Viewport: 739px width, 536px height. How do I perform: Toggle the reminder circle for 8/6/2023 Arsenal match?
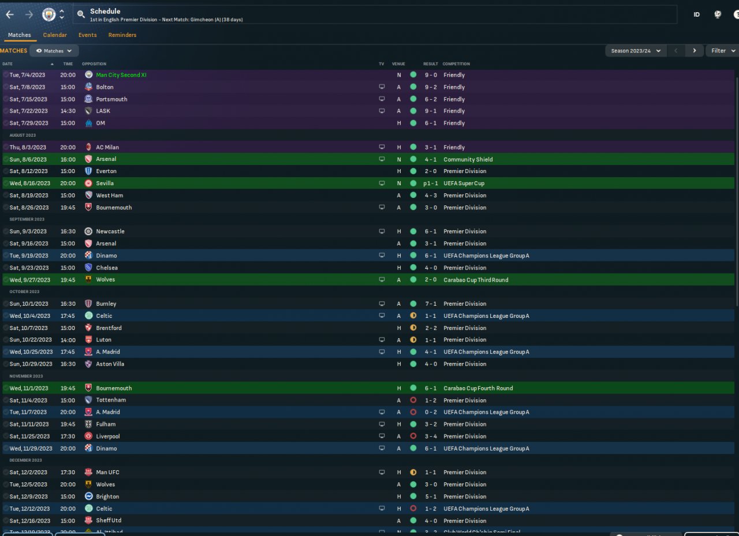[x=6, y=159]
